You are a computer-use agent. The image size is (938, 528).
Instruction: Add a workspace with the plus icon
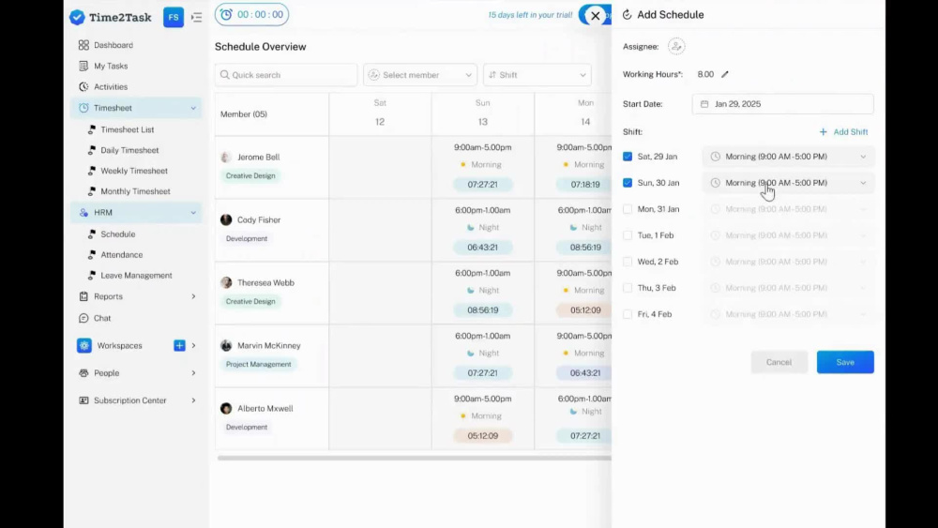pos(179,346)
